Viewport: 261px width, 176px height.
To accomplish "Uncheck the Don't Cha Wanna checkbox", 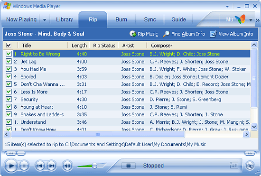I will (x=9, y=84).
